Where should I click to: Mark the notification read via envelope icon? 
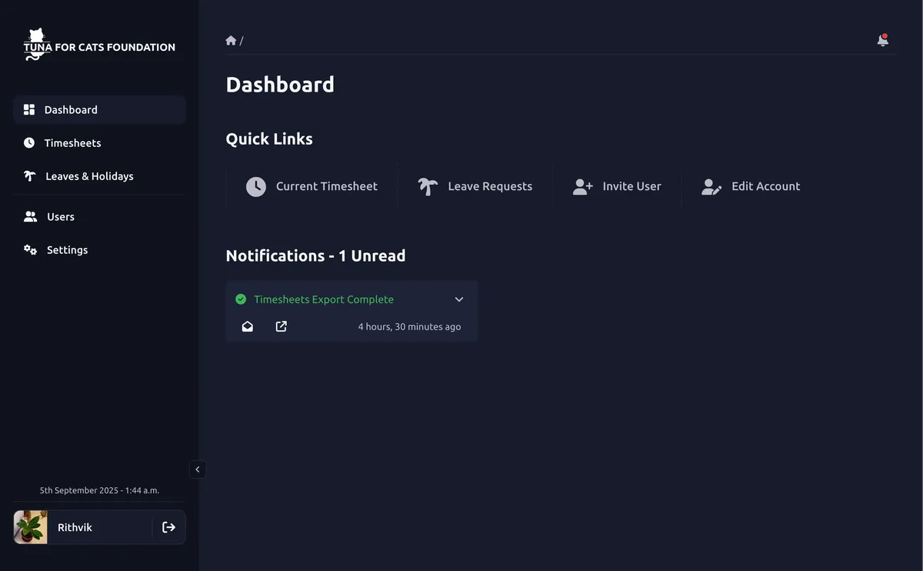pyautogui.click(x=247, y=326)
